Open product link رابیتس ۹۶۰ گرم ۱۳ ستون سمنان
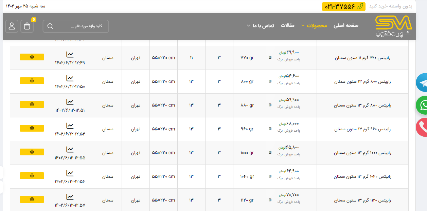Image resolution: width=427 pixels, height=211 pixels. [x=362, y=129]
